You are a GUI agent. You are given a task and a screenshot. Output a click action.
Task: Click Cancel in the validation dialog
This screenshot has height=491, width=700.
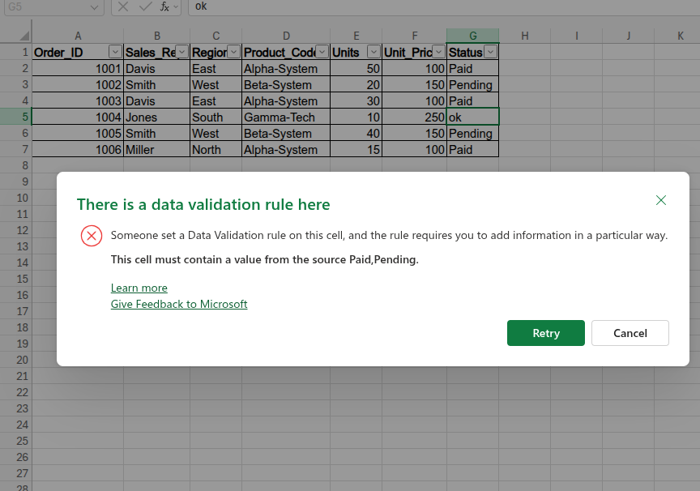tap(630, 332)
